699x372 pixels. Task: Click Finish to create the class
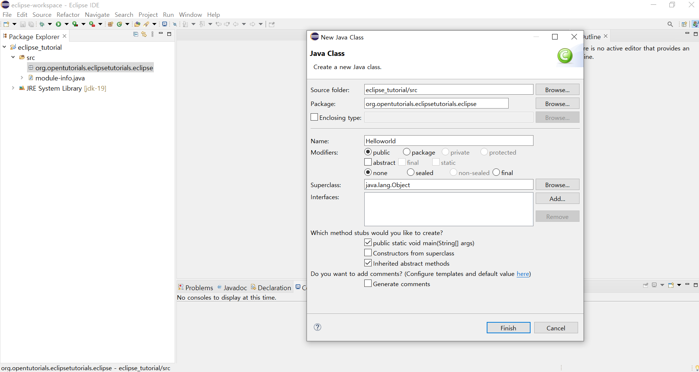click(x=508, y=328)
